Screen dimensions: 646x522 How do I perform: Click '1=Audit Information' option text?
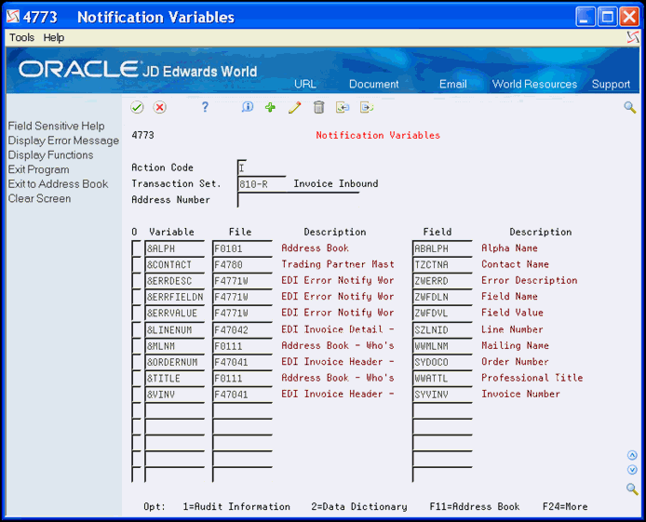click(x=236, y=506)
